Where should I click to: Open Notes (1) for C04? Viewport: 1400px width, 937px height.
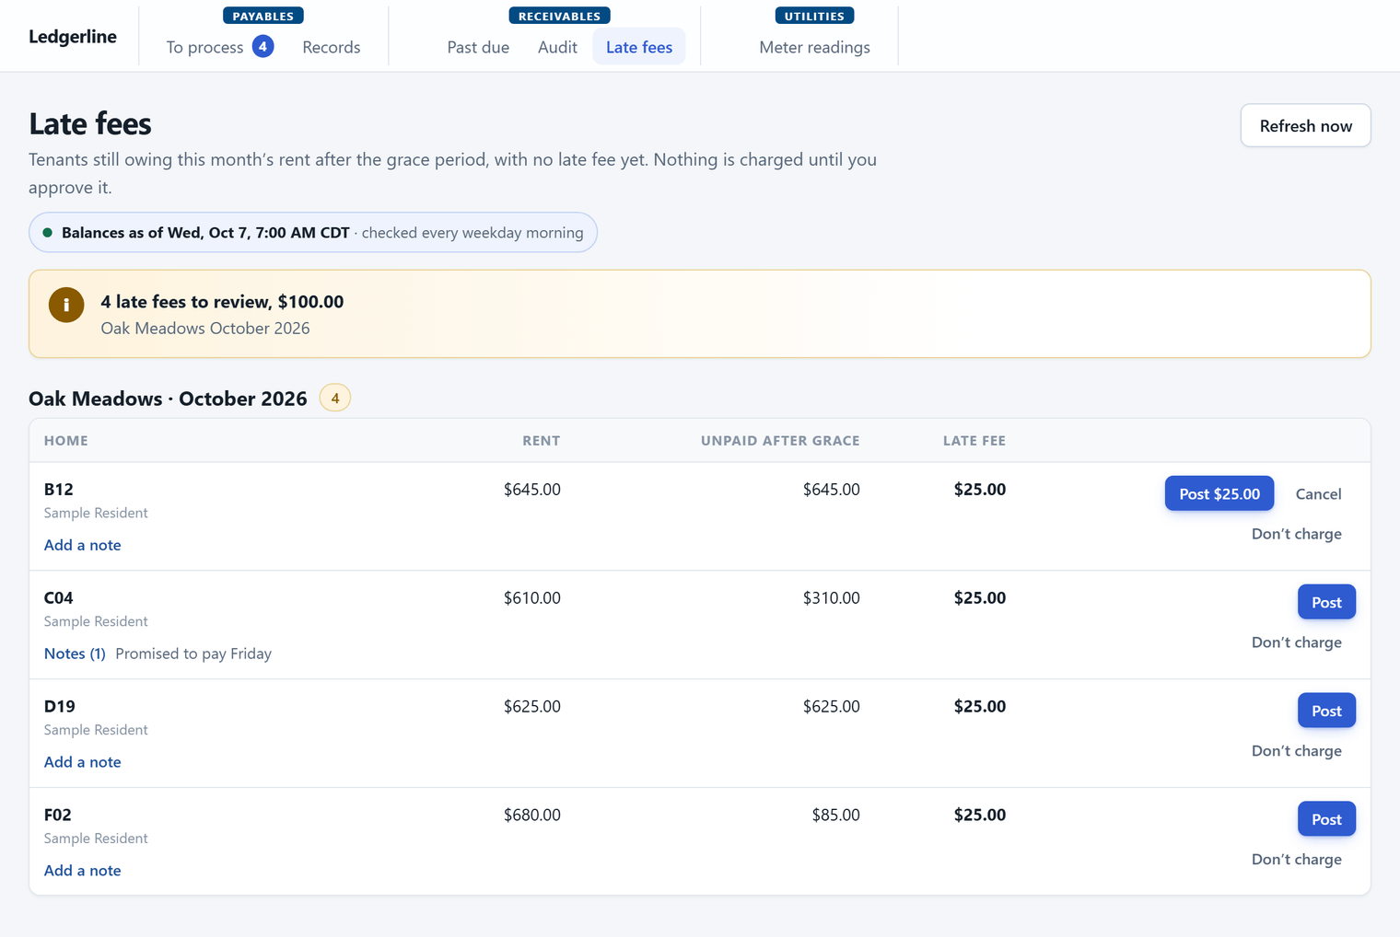coord(75,654)
